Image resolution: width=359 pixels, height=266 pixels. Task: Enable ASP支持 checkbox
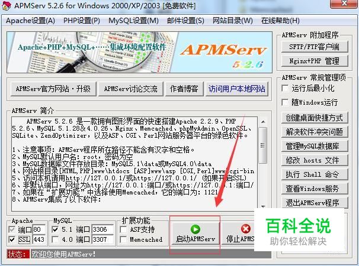click(x=123, y=229)
